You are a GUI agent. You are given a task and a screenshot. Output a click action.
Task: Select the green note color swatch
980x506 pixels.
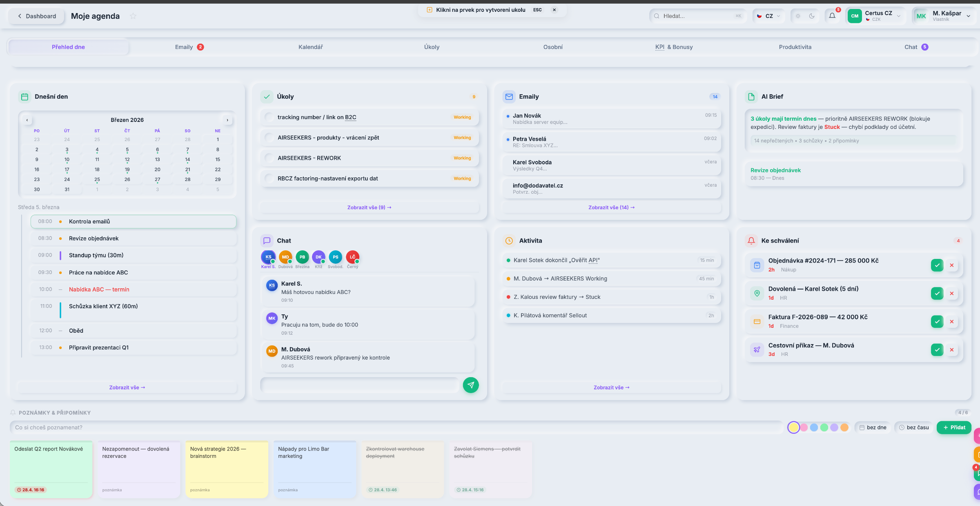tap(824, 427)
